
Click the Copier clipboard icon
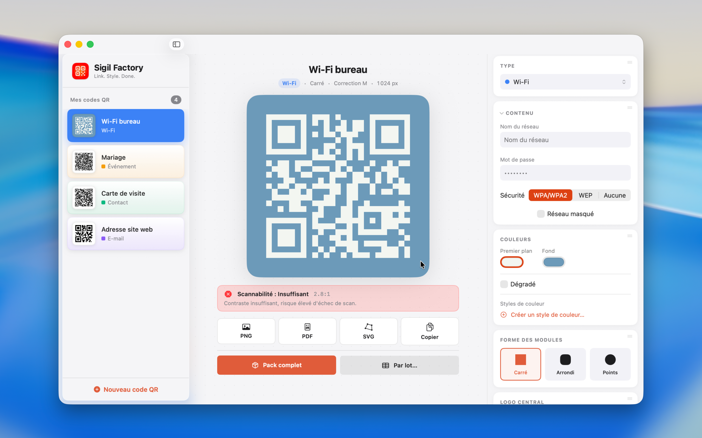(430, 327)
